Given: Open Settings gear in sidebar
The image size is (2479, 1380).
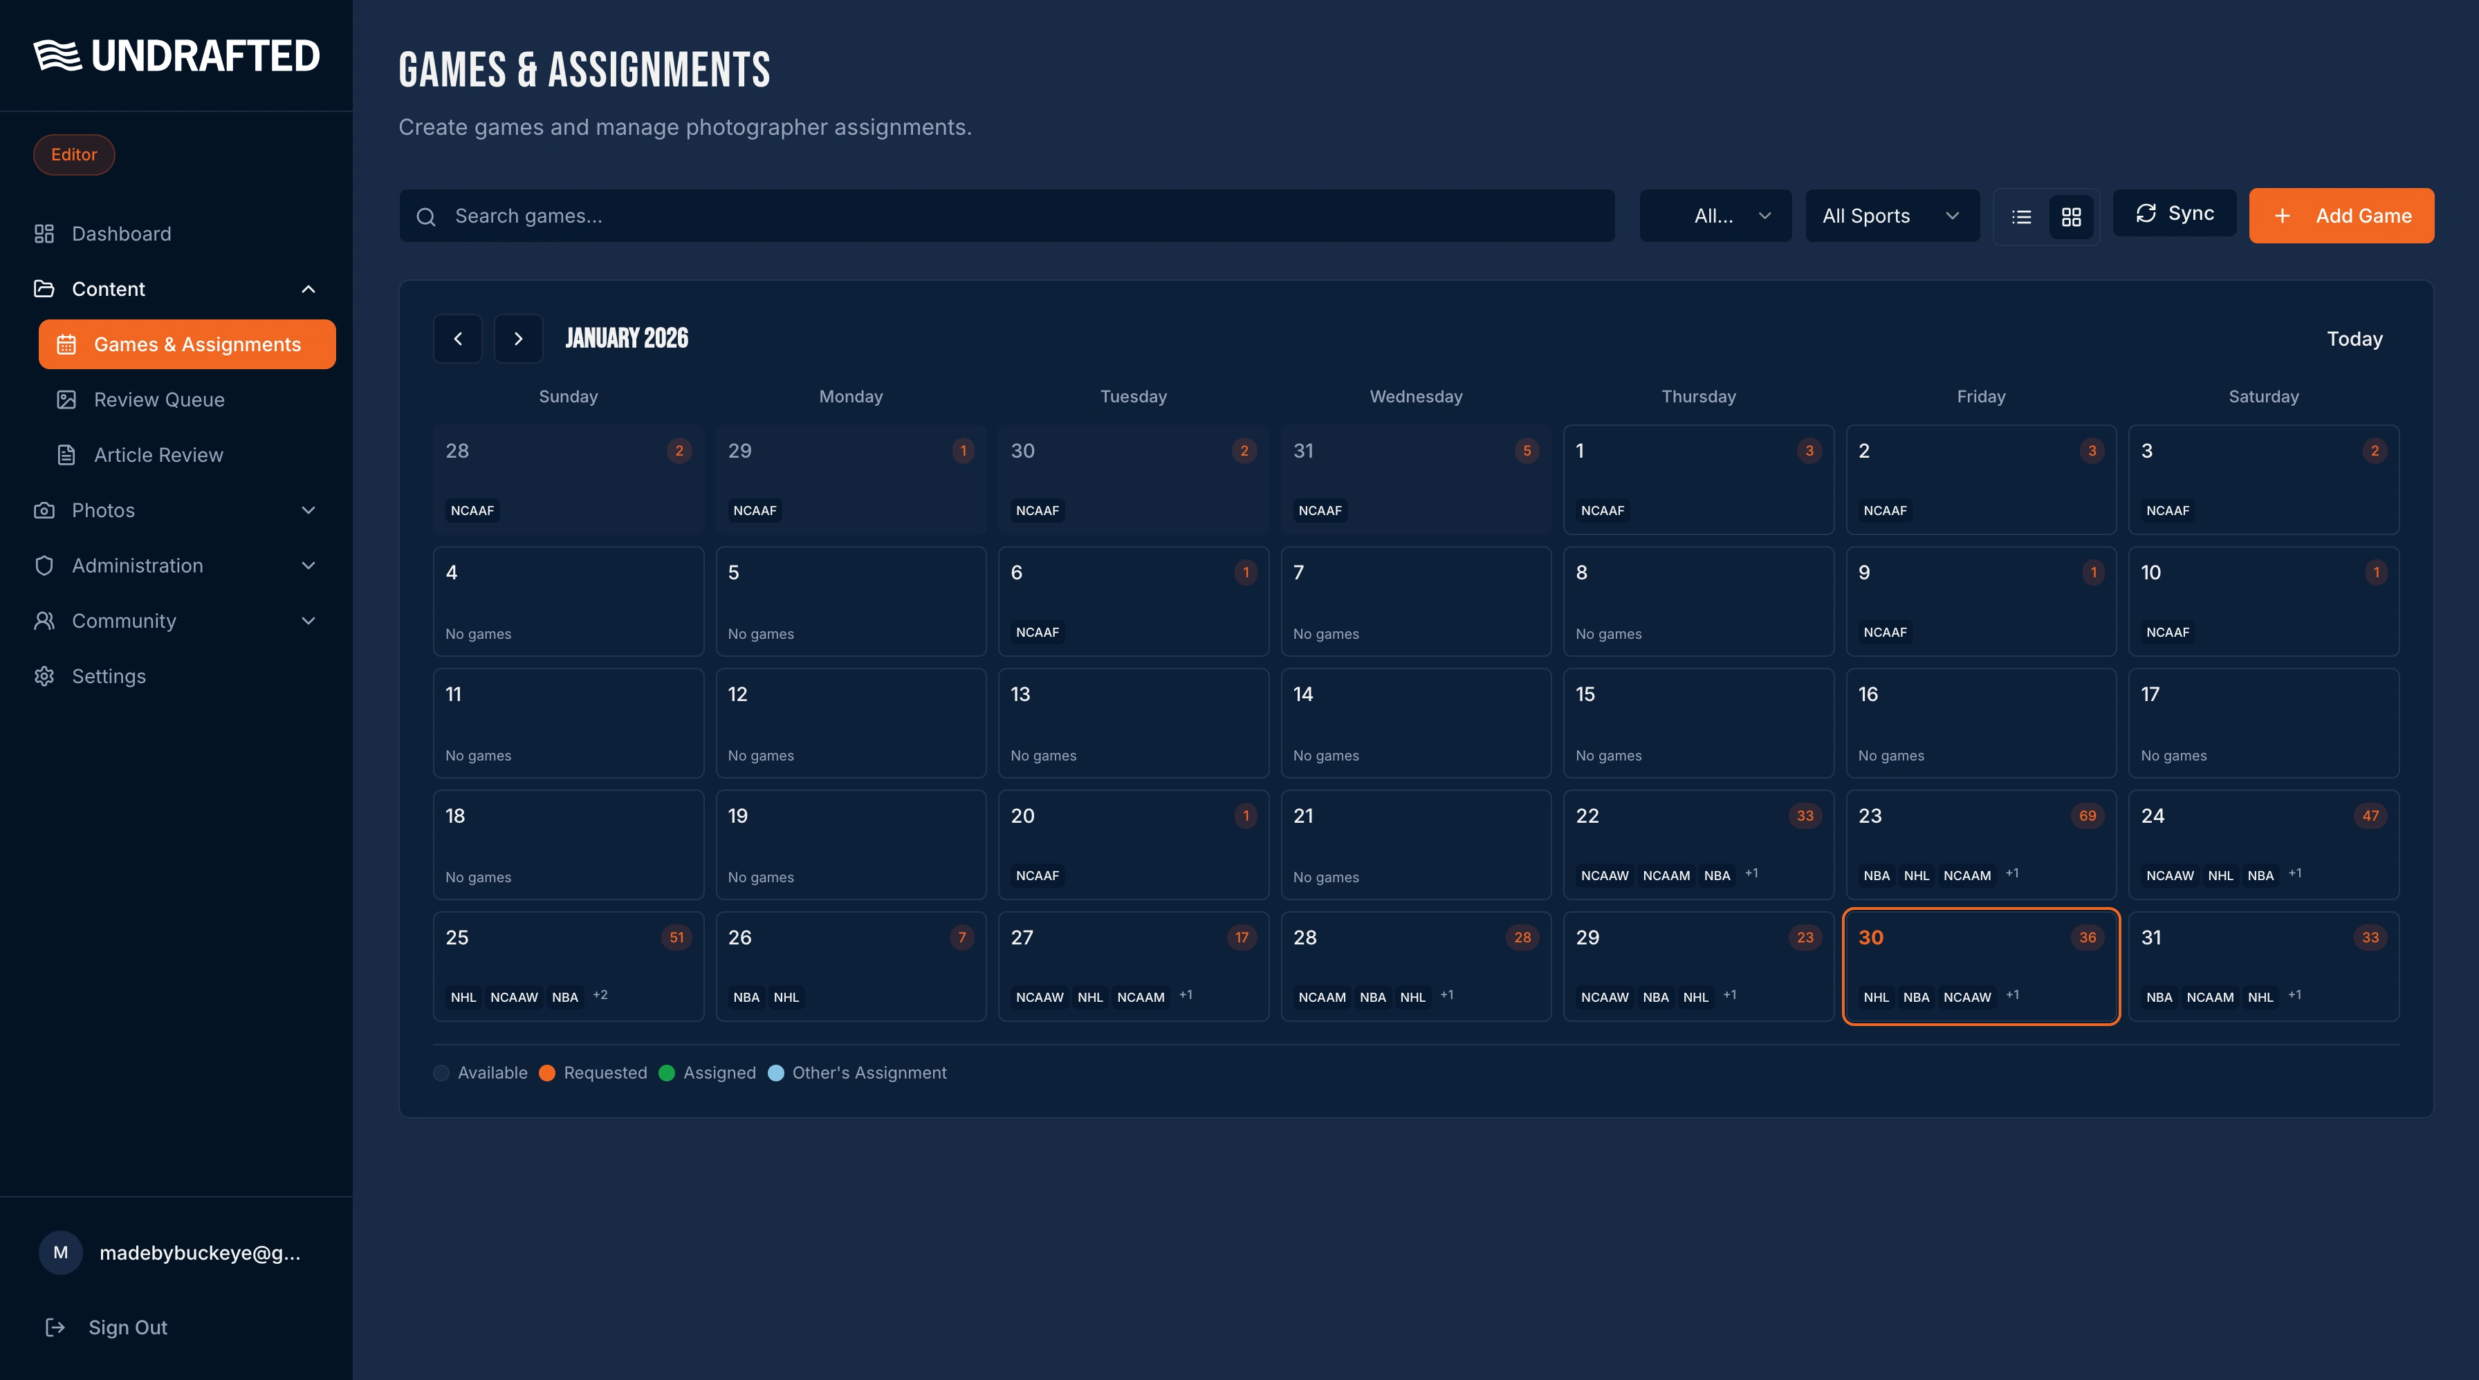Looking at the screenshot, I should coord(44,676).
